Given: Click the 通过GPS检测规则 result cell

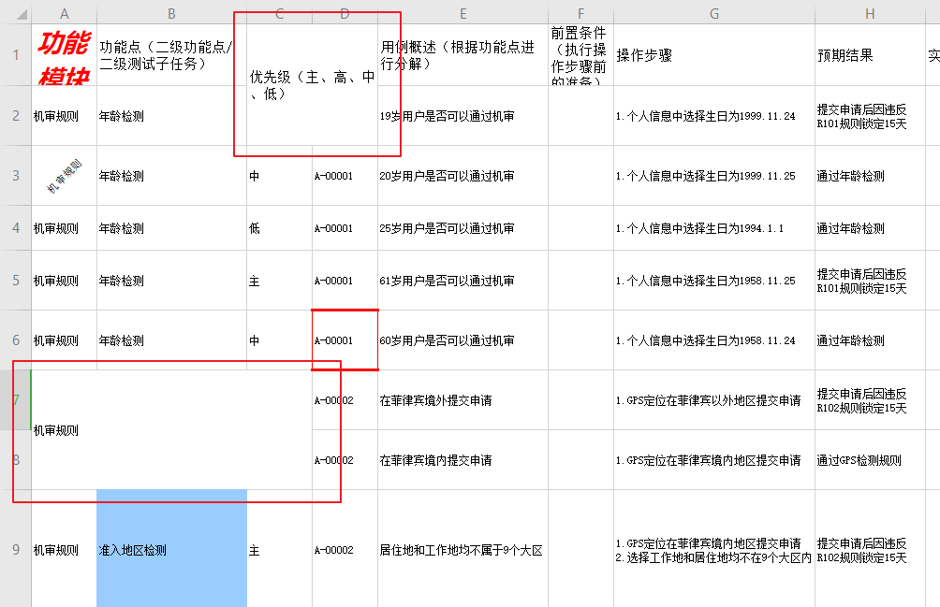Looking at the screenshot, I should [868, 460].
